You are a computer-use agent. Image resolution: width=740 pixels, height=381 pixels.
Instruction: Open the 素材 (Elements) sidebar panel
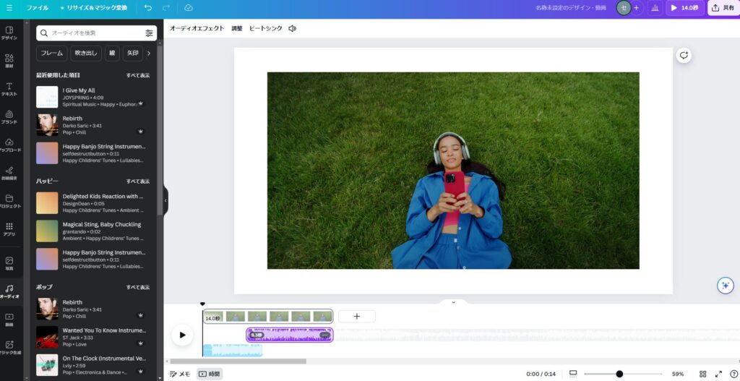pyautogui.click(x=9, y=61)
